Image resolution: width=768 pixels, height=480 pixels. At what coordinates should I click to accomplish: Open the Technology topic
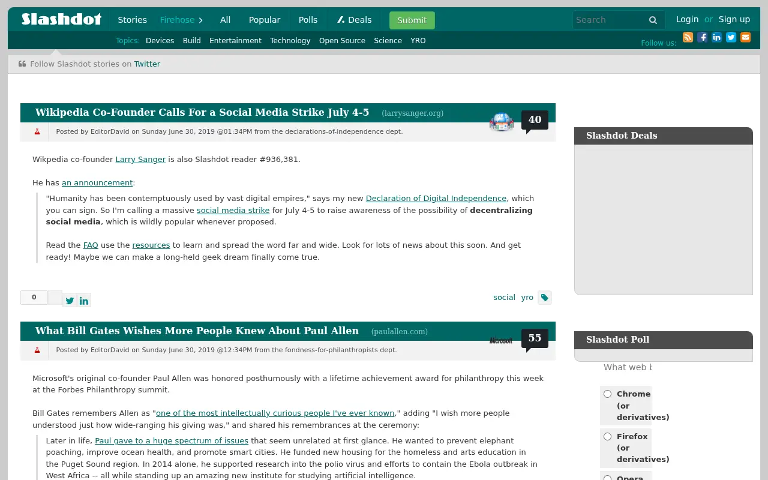point(290,41)
